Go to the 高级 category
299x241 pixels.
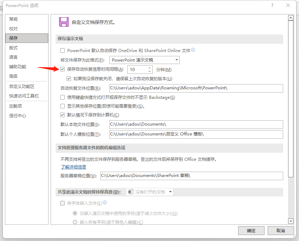[x=27, y=76]
